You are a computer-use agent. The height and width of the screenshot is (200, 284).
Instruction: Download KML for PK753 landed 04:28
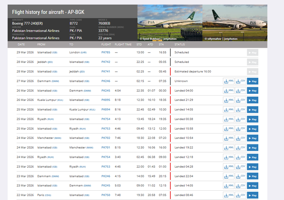coord(229,167)
